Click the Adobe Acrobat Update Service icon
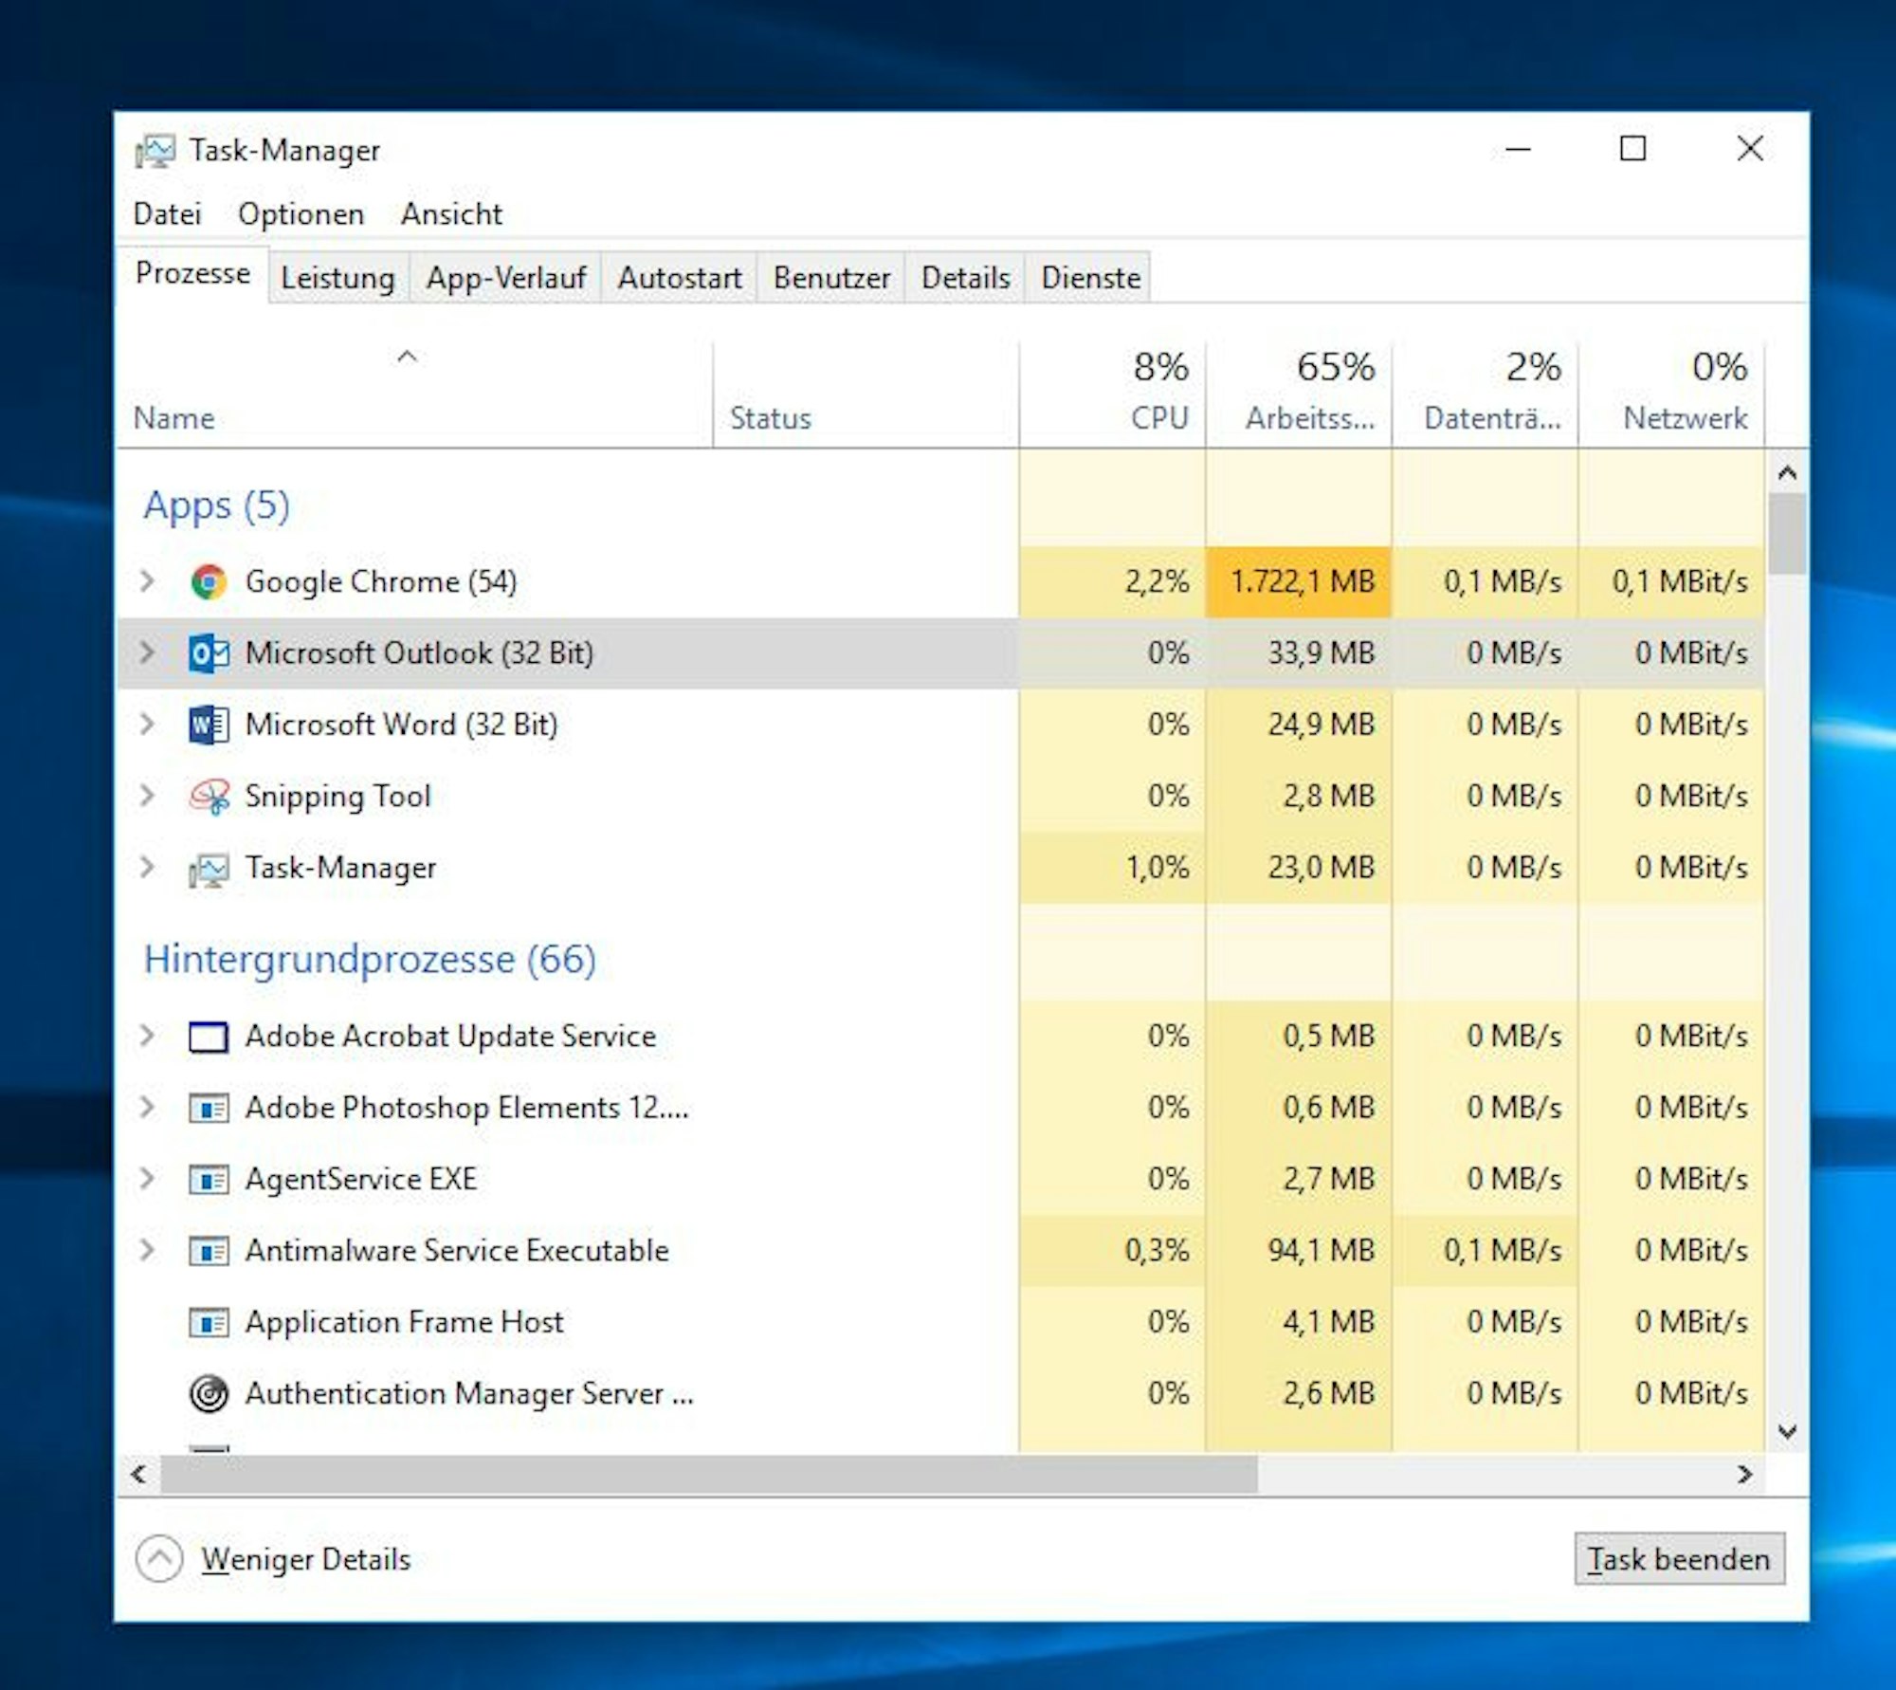1896x1690 pixels. (209, 1037)
